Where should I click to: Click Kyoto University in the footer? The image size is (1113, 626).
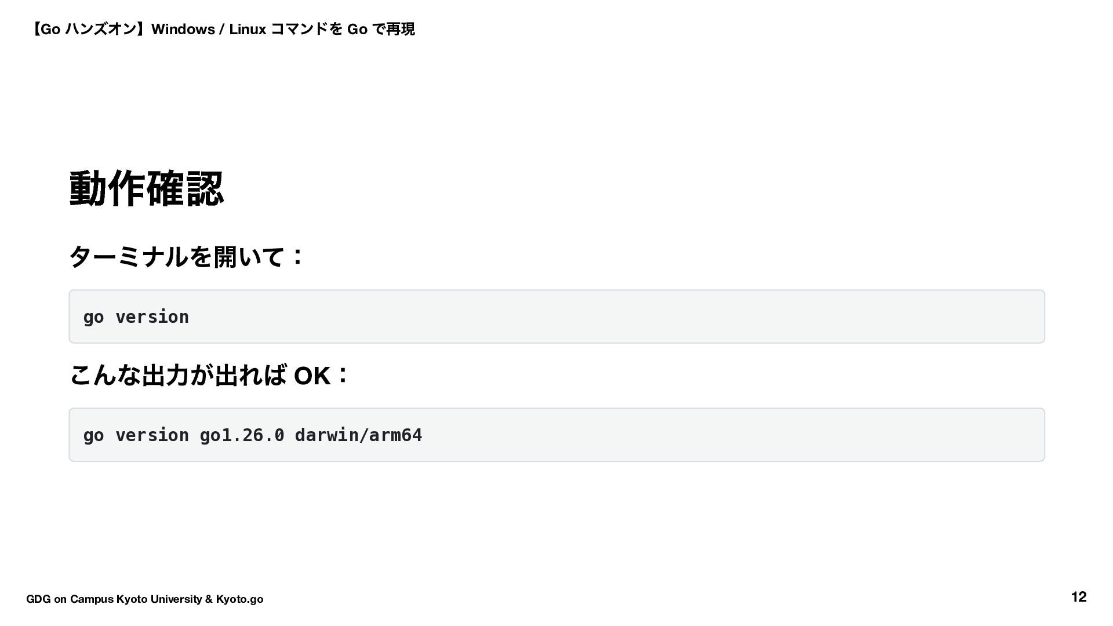pos(159,599)
